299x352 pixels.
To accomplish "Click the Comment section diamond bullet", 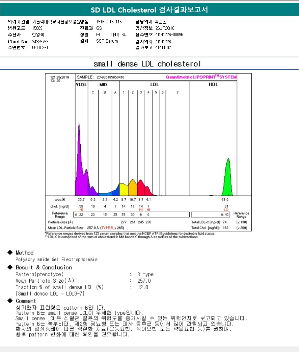I will coord(10,301).
